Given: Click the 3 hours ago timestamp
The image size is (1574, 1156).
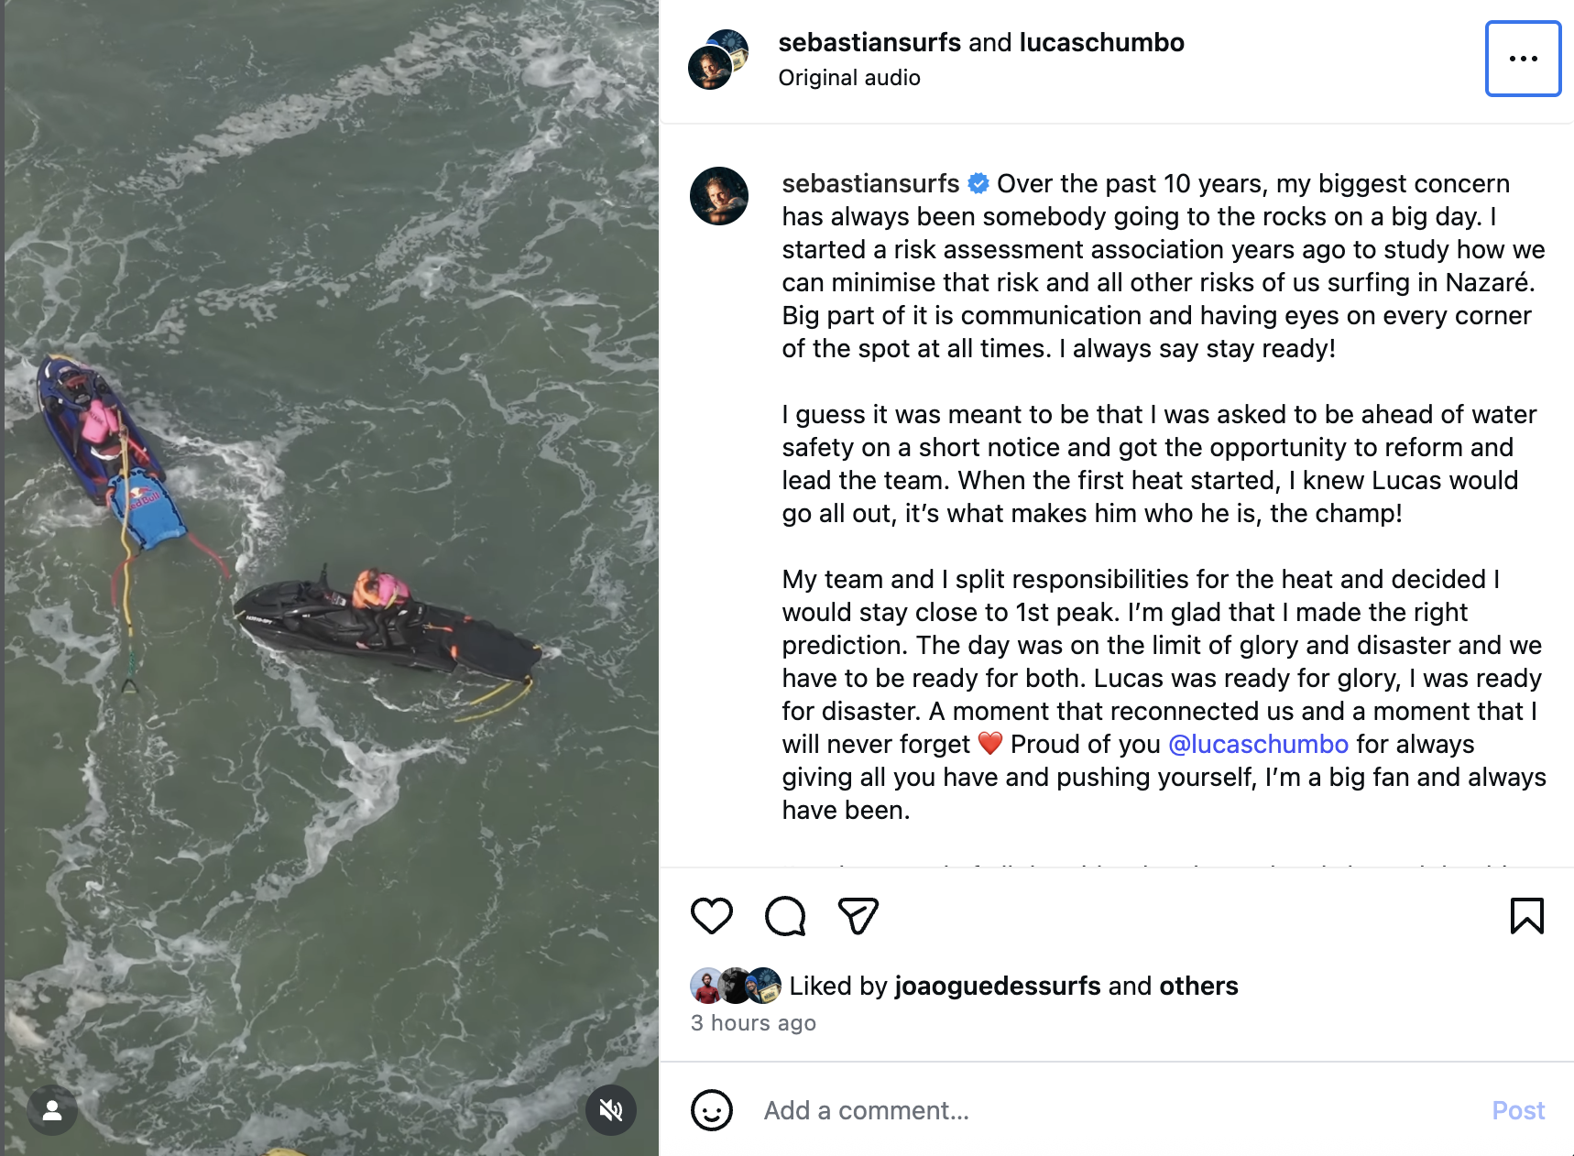Looking at the screenshot, I should (753, 1023).
